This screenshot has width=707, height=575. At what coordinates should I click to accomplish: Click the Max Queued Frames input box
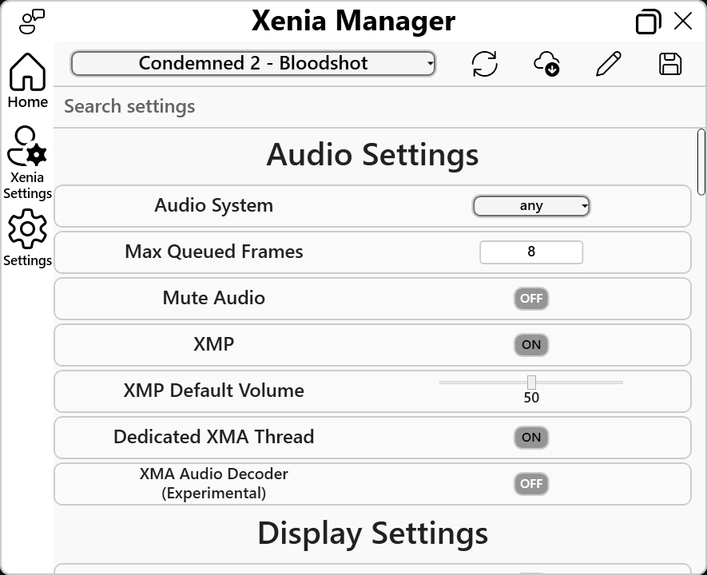pos(531,252)
